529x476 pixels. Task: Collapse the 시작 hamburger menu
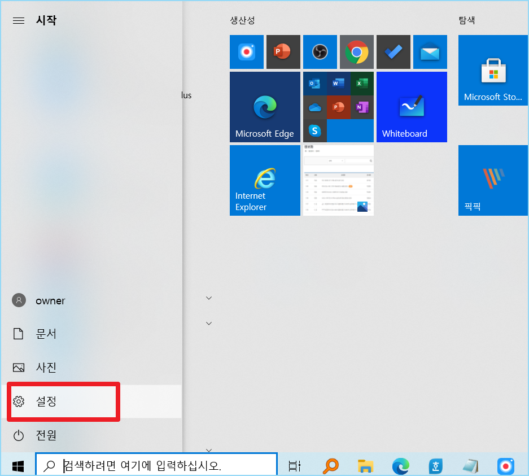(19, 20)
